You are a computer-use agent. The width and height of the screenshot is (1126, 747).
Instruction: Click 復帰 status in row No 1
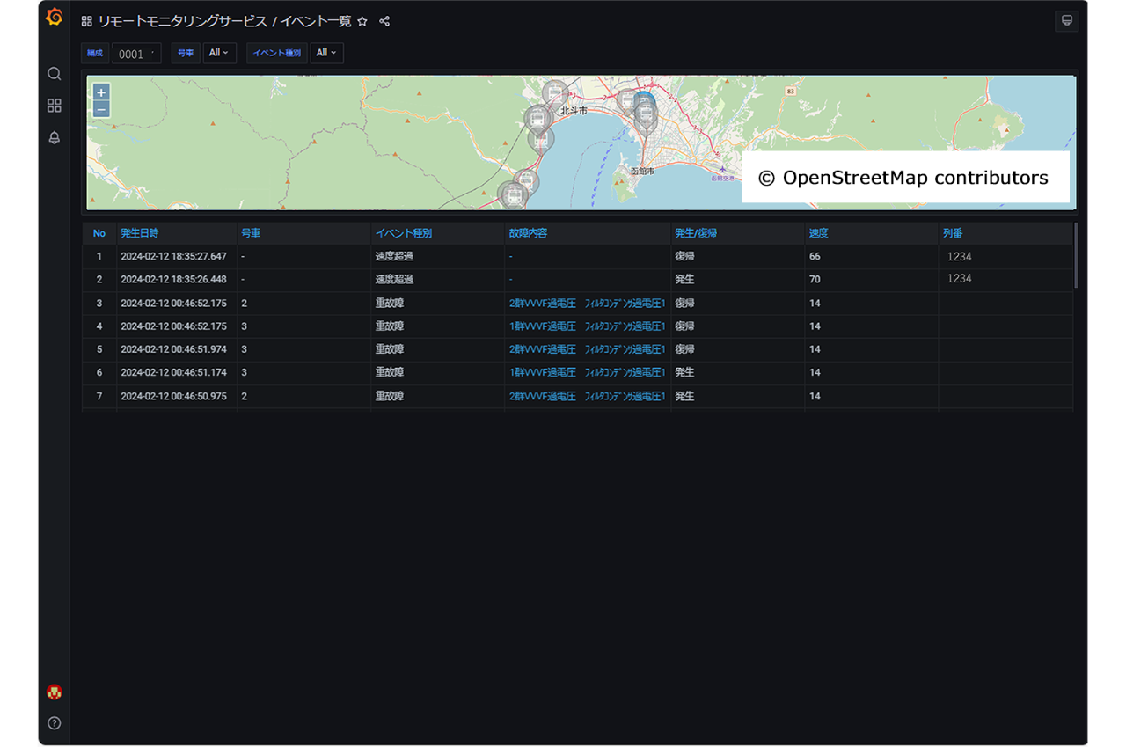(x=684, y=256)
